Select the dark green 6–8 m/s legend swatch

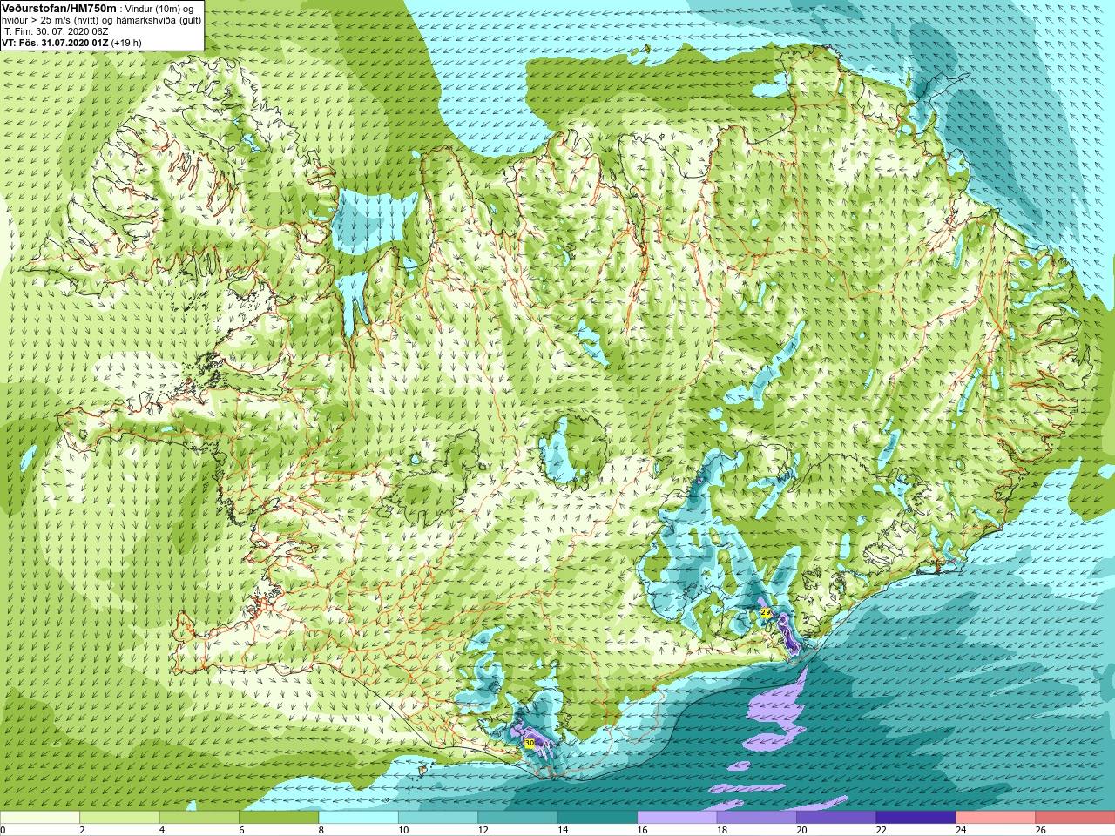[x=279, y=818]
